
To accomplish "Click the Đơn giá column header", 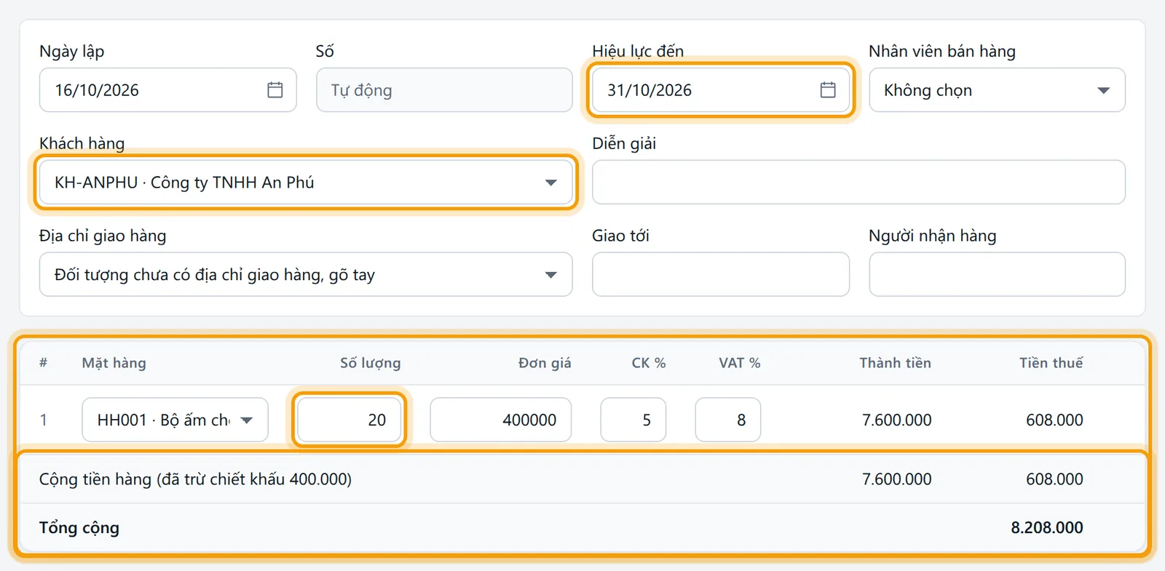I will 545,363.
